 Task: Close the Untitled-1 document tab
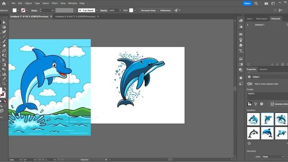pyautogui.click(x=51, y=17)
